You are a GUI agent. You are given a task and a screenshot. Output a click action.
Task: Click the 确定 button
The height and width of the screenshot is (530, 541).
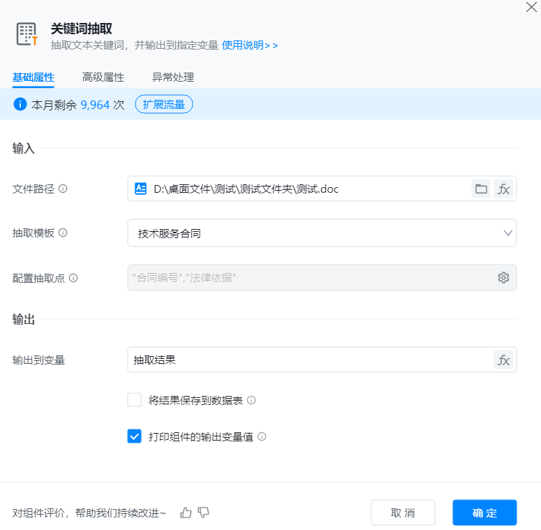(484, 513)
